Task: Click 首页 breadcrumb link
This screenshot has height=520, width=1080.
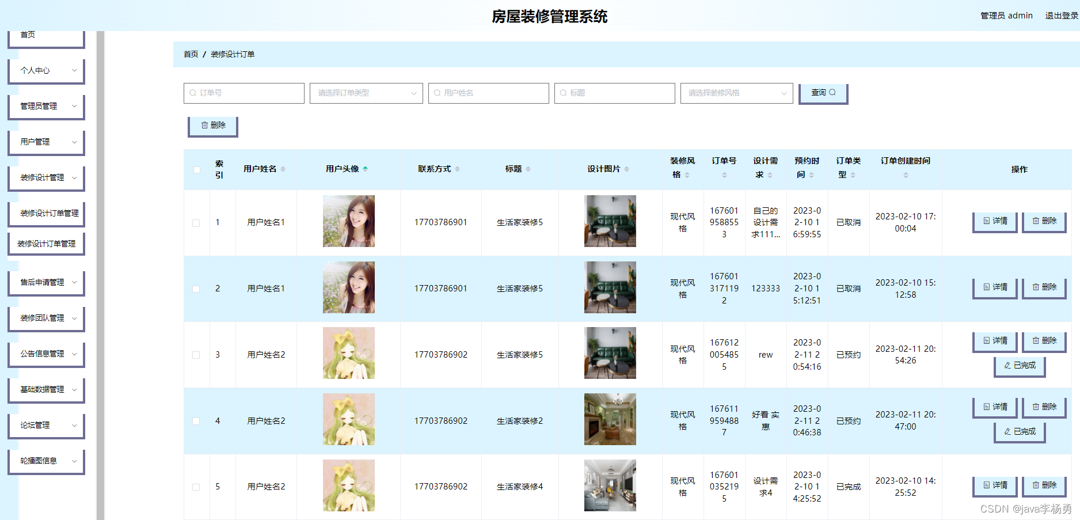Action: [191, 54]
